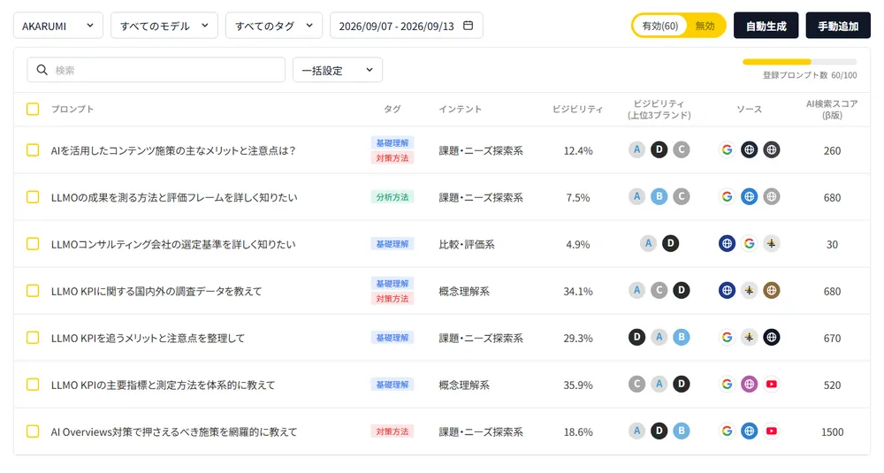
Task: Click brand D badge in AIを活用した row
Action: pos(659,150)
